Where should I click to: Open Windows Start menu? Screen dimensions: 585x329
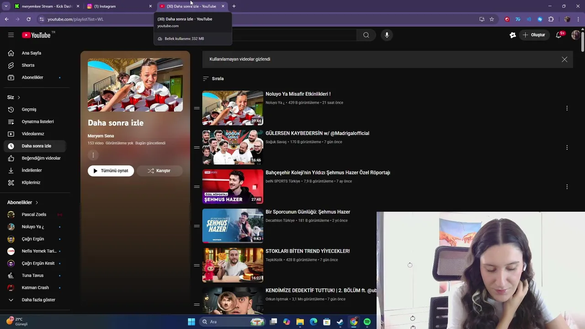click(191, 322)
